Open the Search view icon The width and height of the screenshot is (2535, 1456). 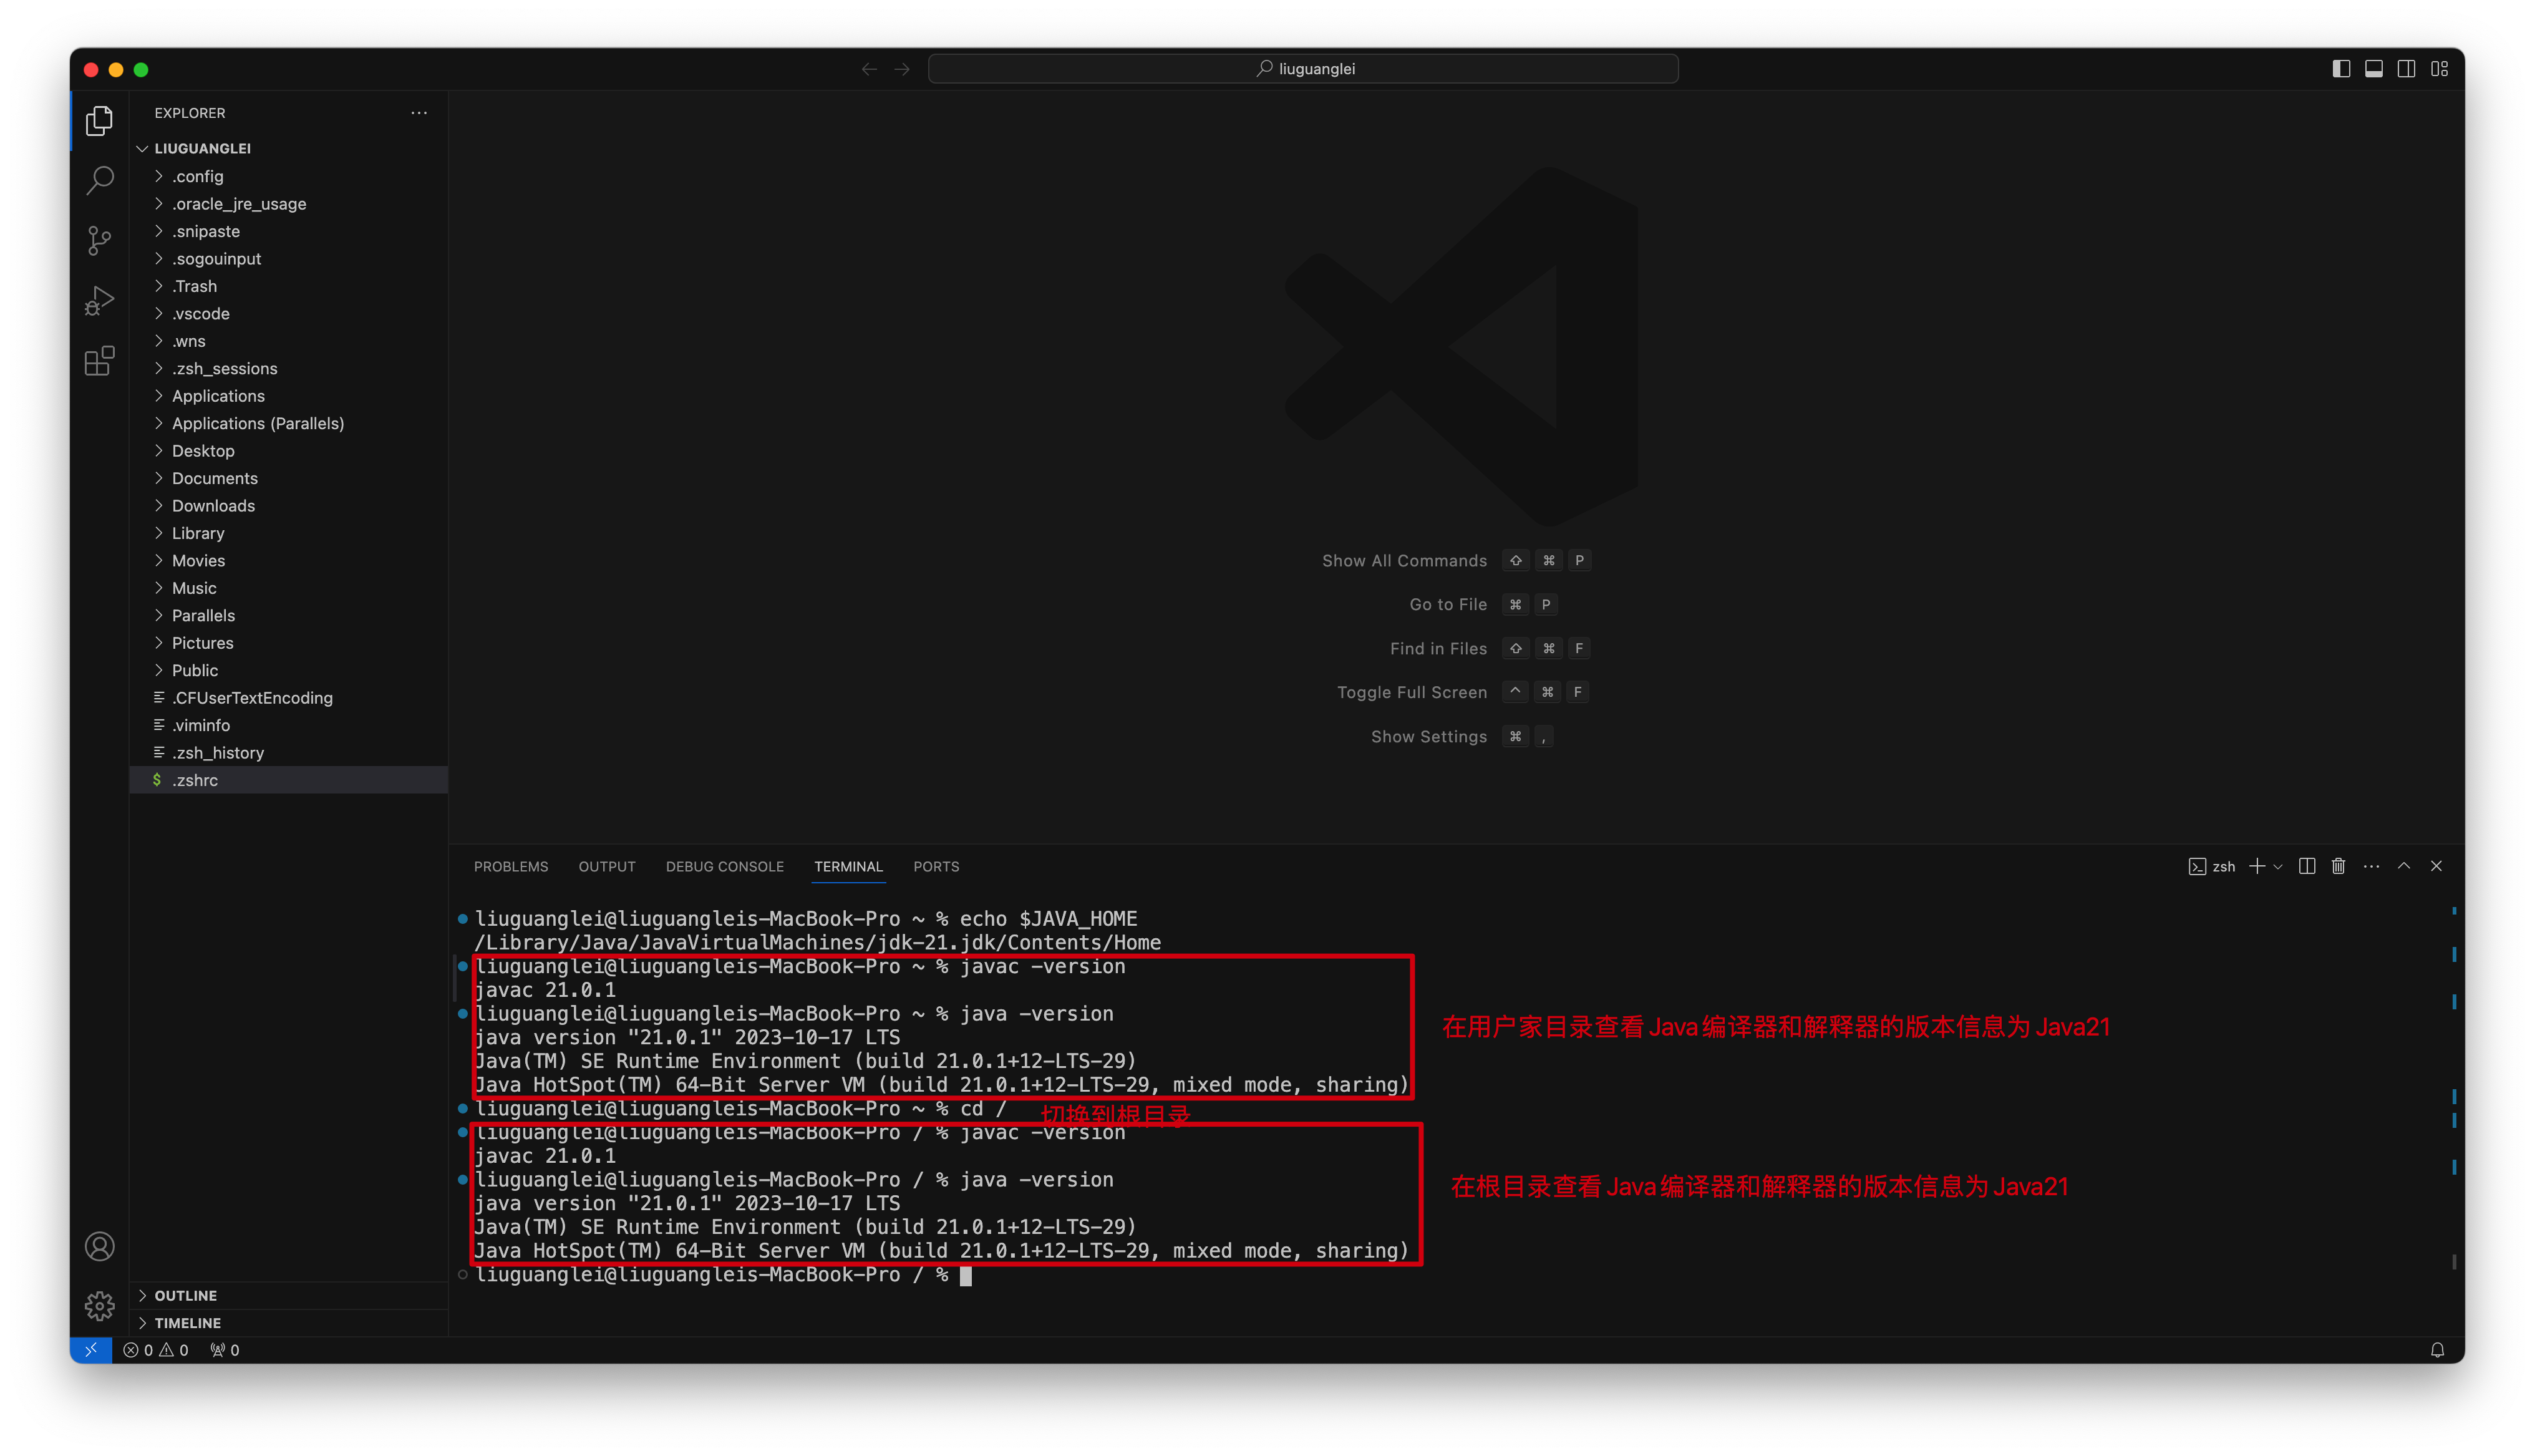coord(99,180)
